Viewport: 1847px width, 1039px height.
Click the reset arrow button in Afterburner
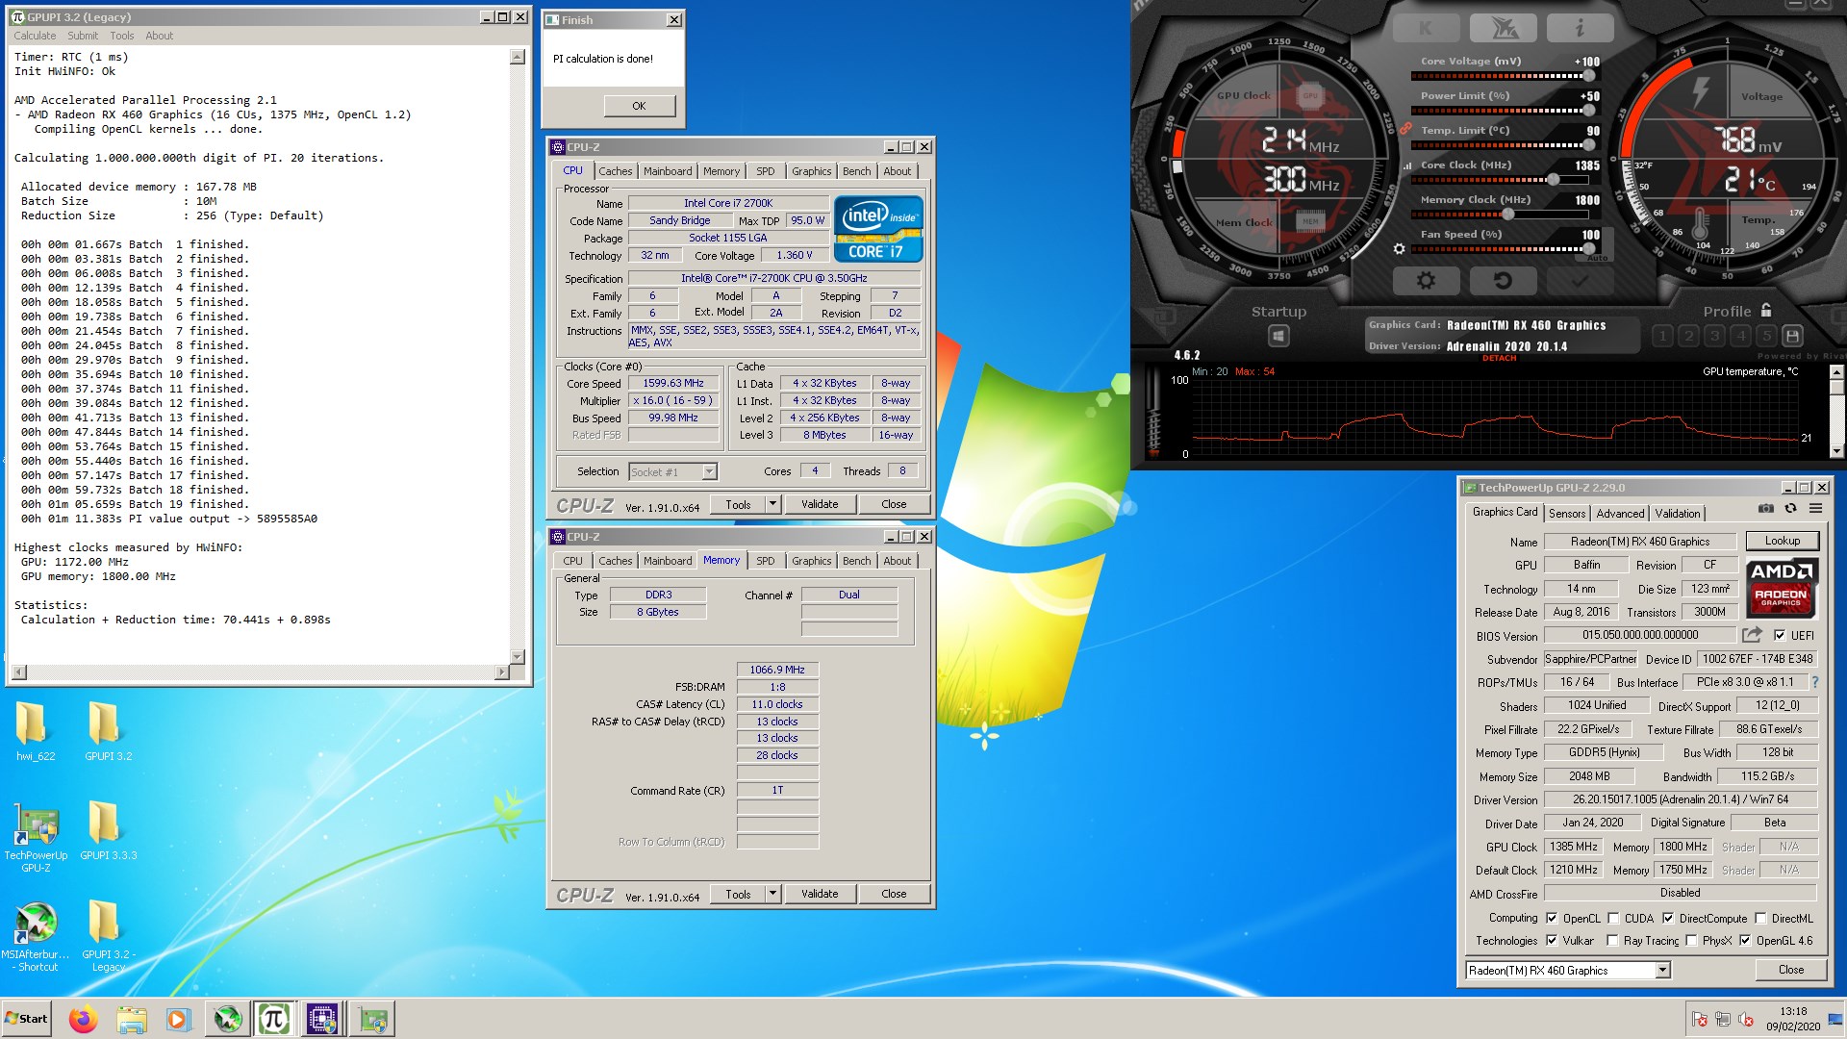(x=1502, y=281)
